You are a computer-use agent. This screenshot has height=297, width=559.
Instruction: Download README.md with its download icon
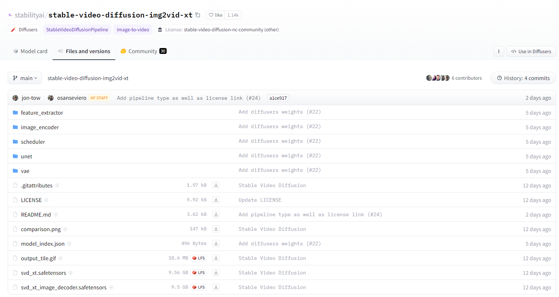[x=216, y=214]
